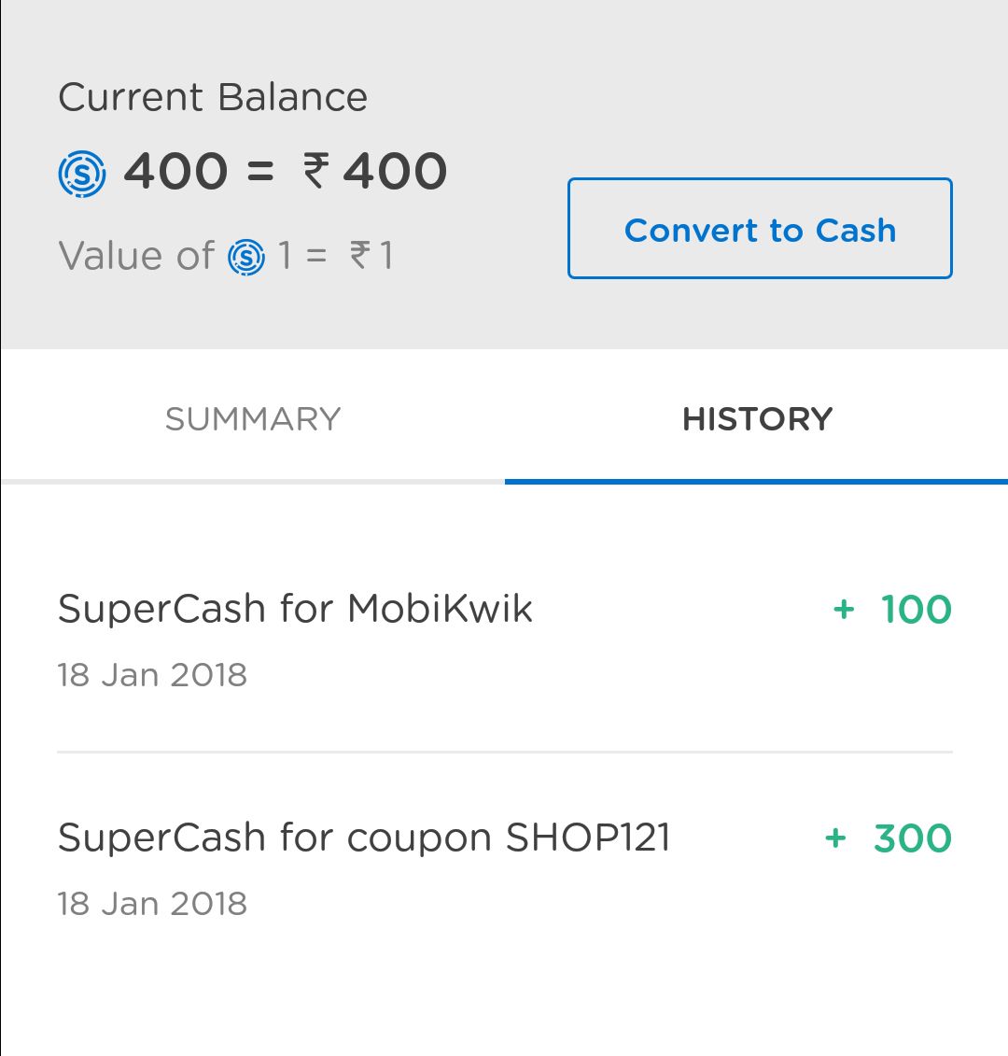Viewport: 1008px width, 1056px height.
Task: Select the HISTORY tab
Action: (x=757, y=419)
